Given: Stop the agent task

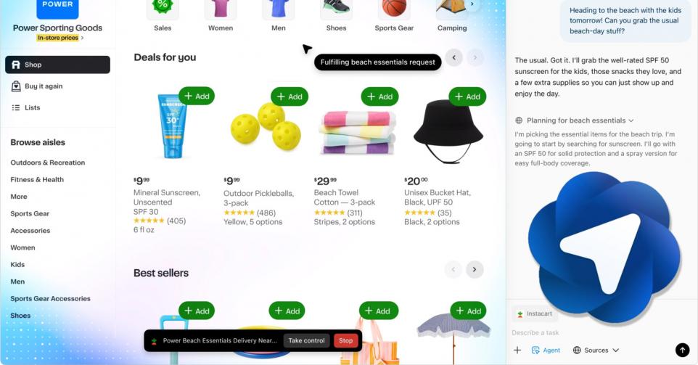Looking at the screenshot, I should coord(346,340).
